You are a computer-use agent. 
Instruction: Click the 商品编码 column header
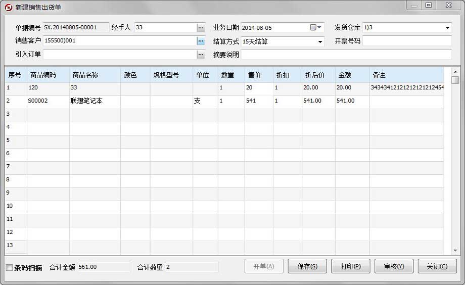tap(43, 75)
